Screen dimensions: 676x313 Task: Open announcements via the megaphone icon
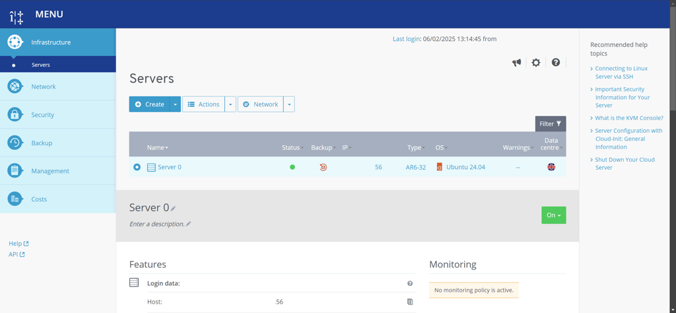click(516, 63)
